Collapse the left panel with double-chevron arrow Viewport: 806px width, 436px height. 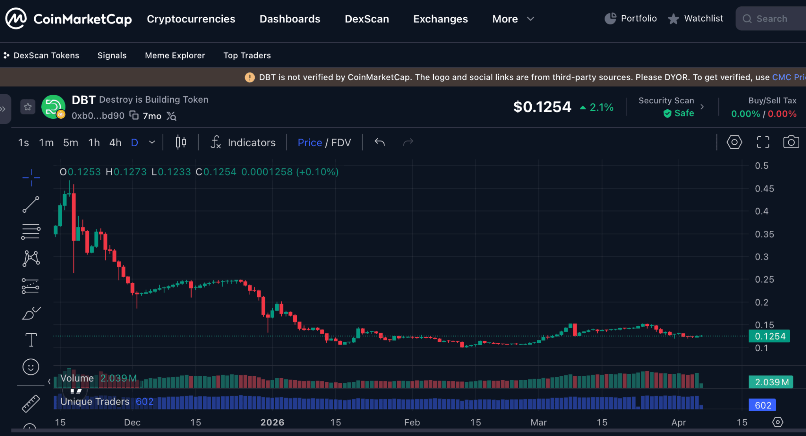pyautogui.click(x=4, y=109)
